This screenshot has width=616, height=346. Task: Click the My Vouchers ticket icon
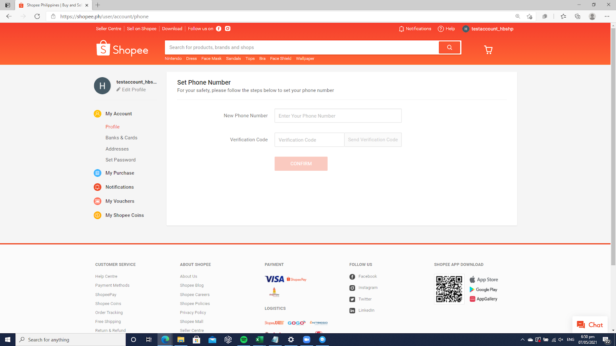click(97, 201)
